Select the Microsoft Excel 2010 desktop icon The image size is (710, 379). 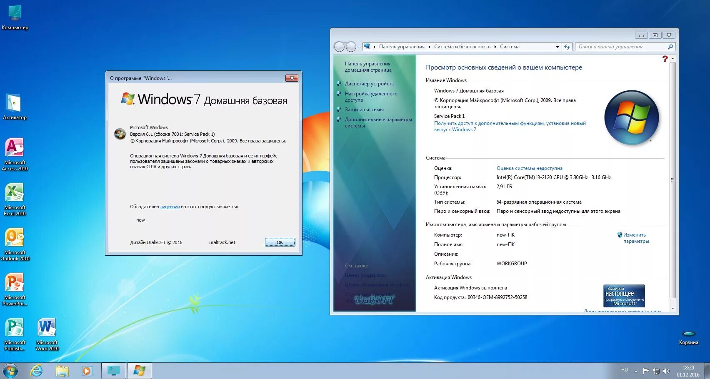[15, 199]
